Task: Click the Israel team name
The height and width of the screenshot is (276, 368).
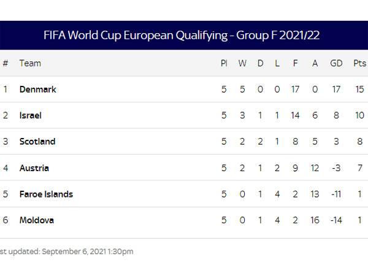Action: tap(31, 115)
